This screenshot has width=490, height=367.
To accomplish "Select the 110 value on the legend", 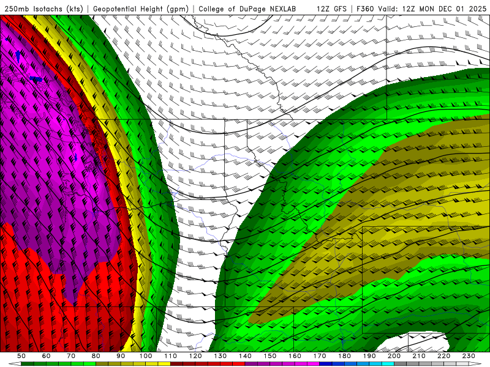I will 171,356.
